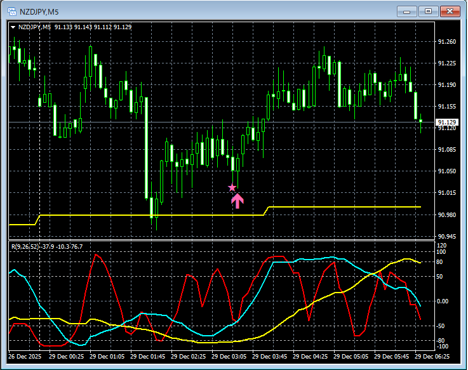Click the 91.225 price scale value
This screenshot has width=468, height=370.
447,63
